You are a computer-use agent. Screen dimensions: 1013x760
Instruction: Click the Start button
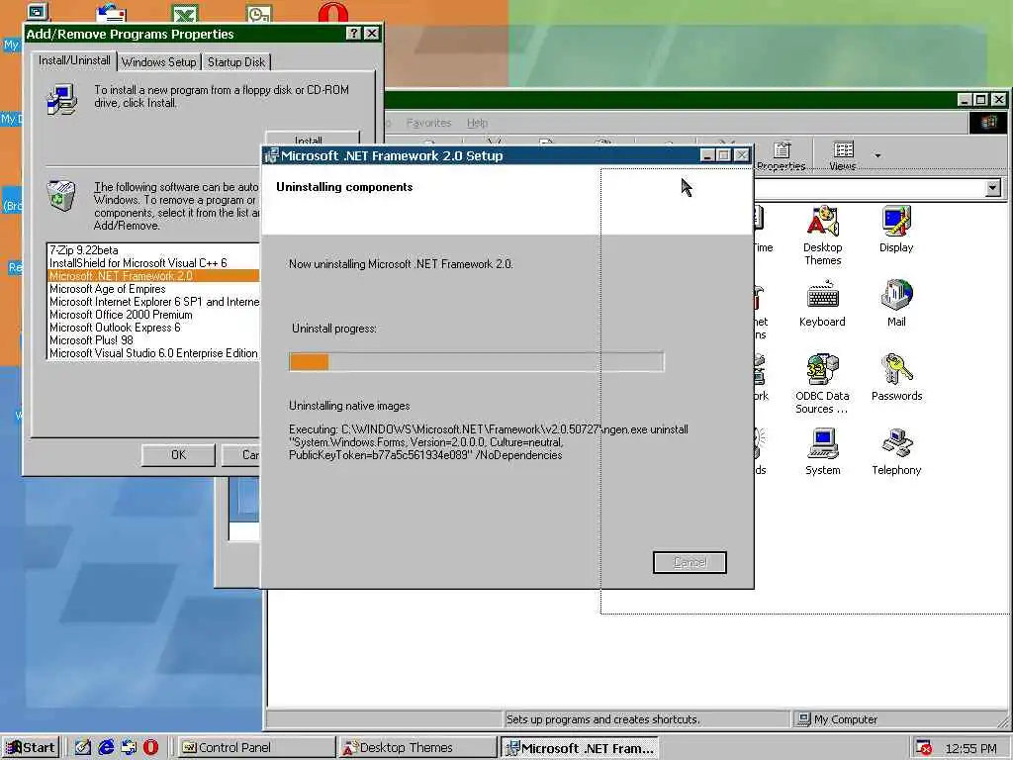tap(31, 748)
